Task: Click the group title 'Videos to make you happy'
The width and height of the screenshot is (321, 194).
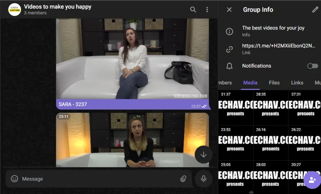Action: tap(57, 7)
